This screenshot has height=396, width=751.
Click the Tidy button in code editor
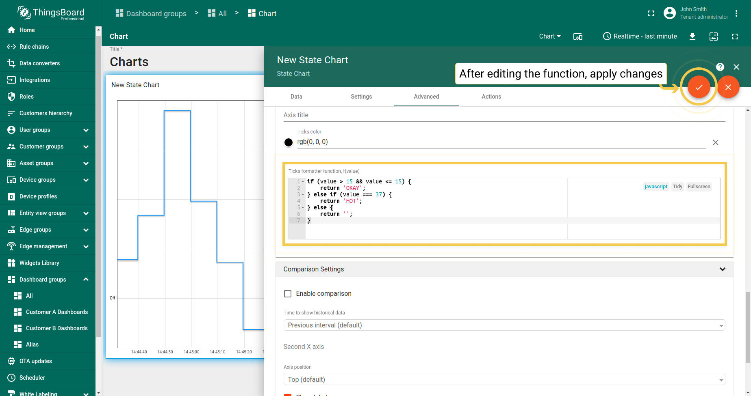click(x=677, y=187)
